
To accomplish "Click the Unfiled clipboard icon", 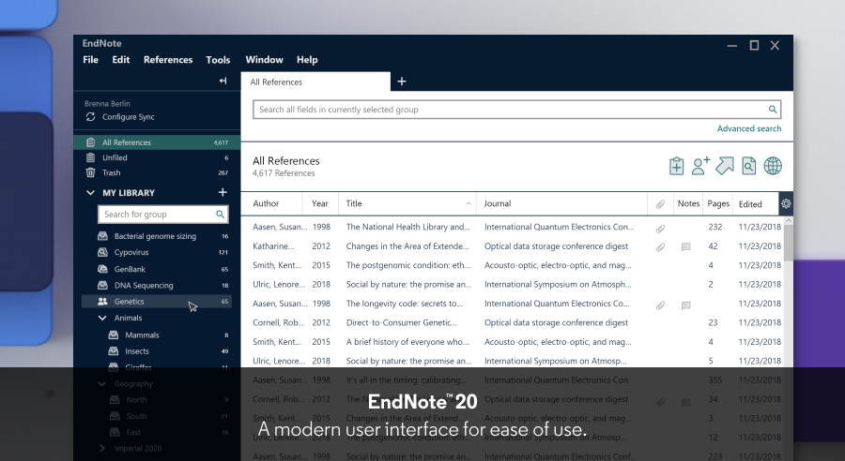I will (x=90, y=157).
